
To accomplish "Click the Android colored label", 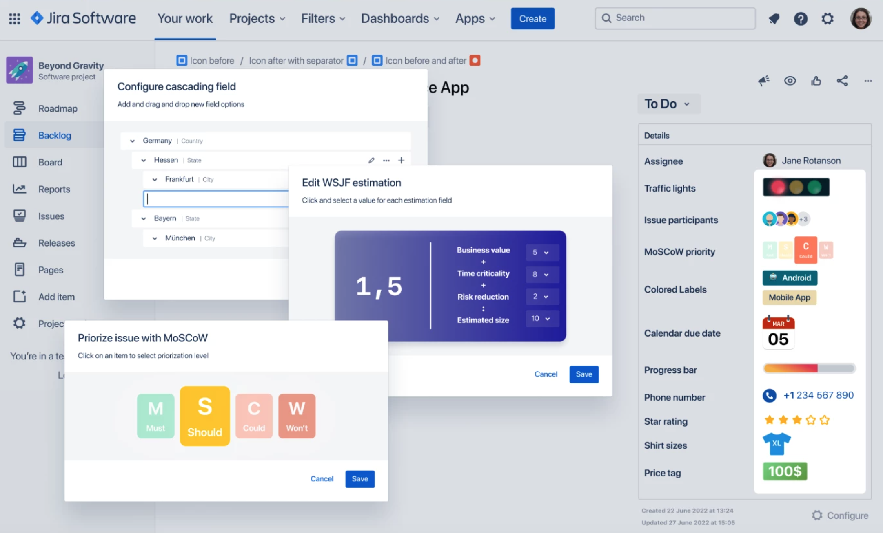I will [x=790, y=278].
